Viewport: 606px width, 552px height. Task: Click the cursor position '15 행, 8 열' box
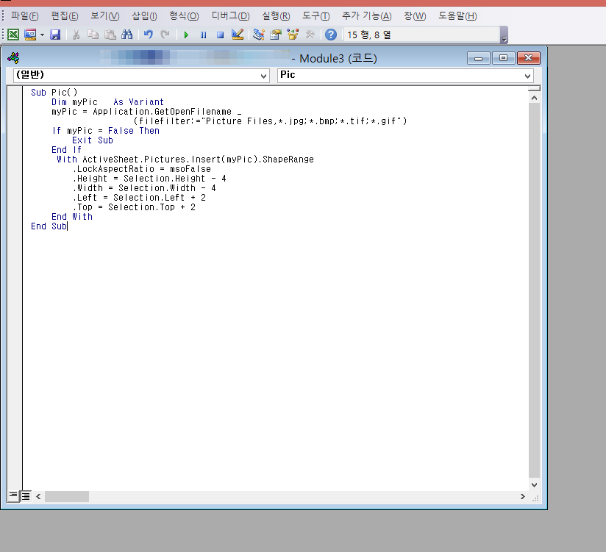tap(421, 35)
